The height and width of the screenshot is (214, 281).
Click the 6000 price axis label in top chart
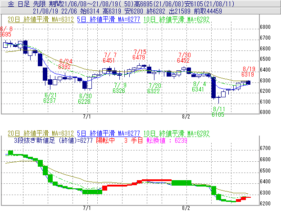point(265,112)
